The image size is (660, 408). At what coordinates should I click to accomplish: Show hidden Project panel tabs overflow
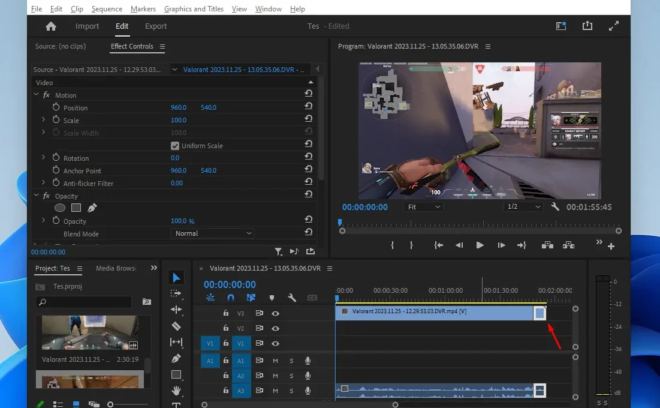pyautogui.click(x=154, y=268)
